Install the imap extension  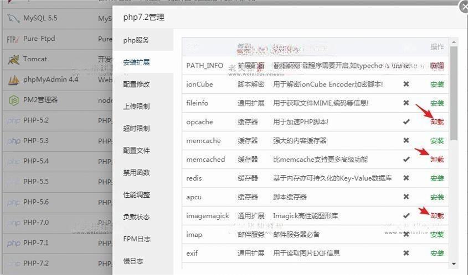click(437, 235)
